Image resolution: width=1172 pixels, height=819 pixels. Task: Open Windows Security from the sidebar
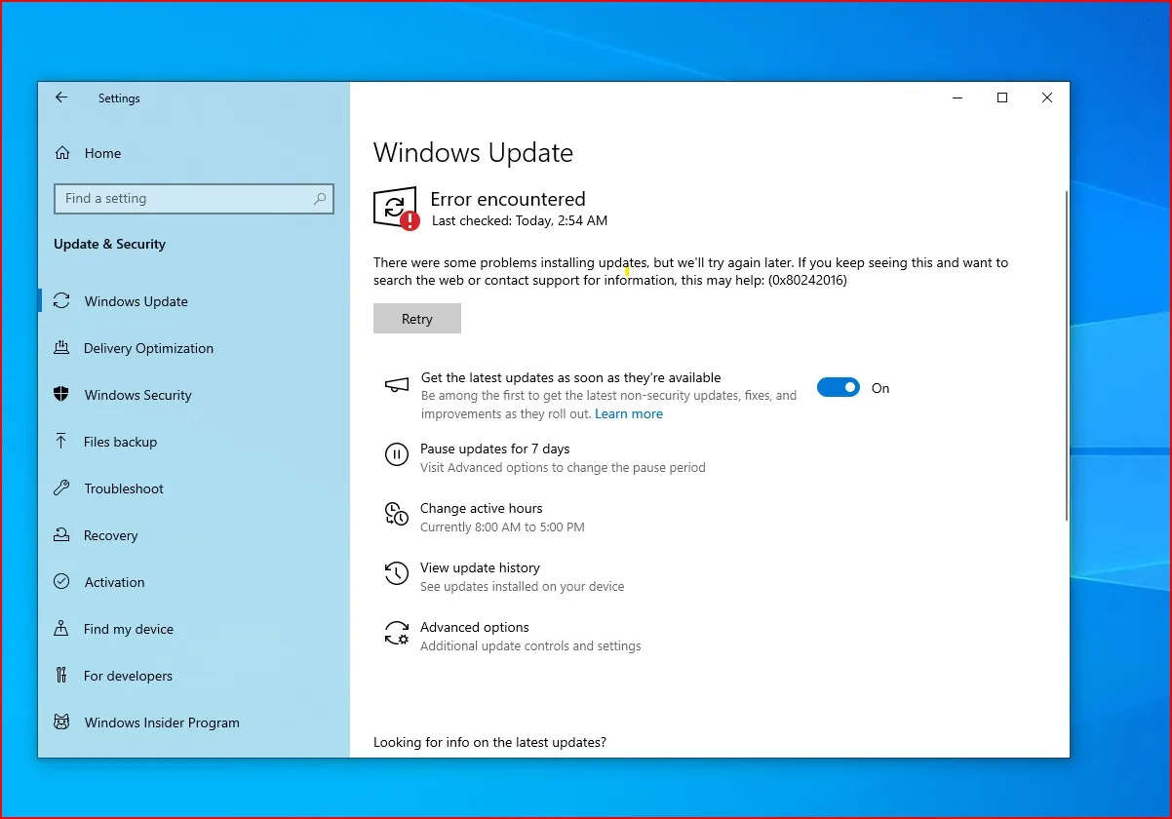[137, 395]
